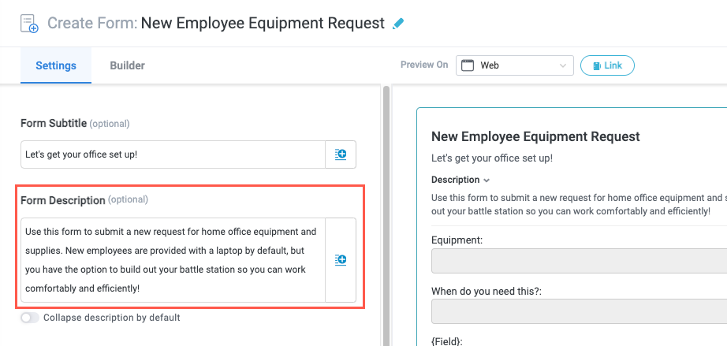727x346 pixels.
Task: Click inside the Form Description text area
Action: [173, 260]
